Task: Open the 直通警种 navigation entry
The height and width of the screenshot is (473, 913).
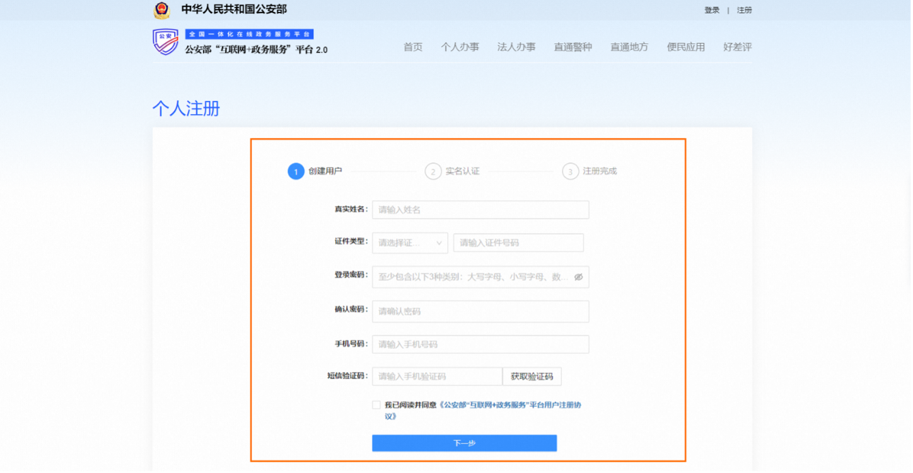Action: 573,47
